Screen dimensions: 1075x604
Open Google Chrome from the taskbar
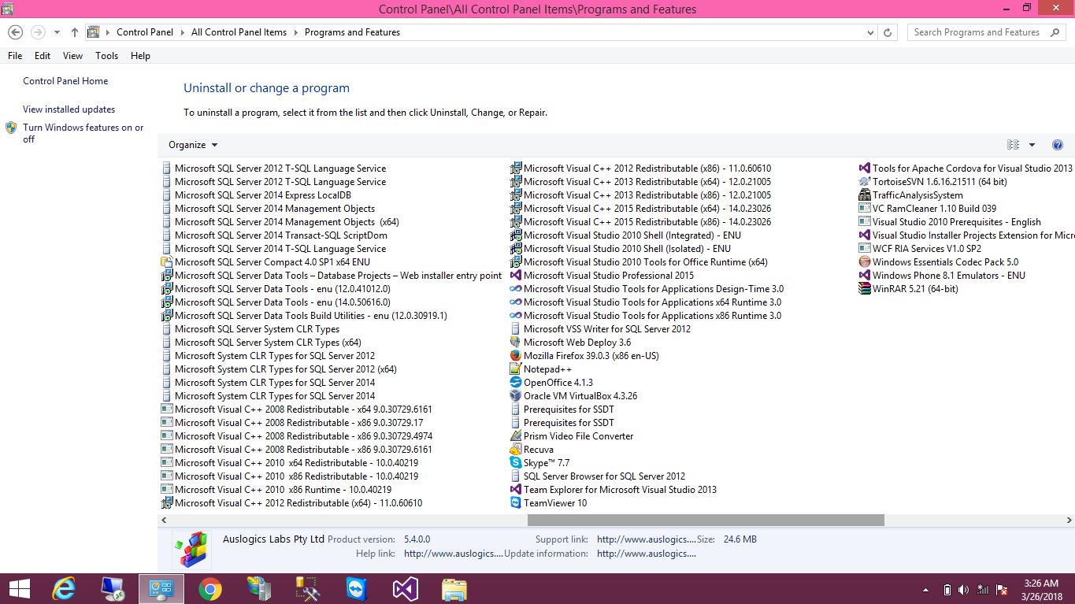(209, 589)
